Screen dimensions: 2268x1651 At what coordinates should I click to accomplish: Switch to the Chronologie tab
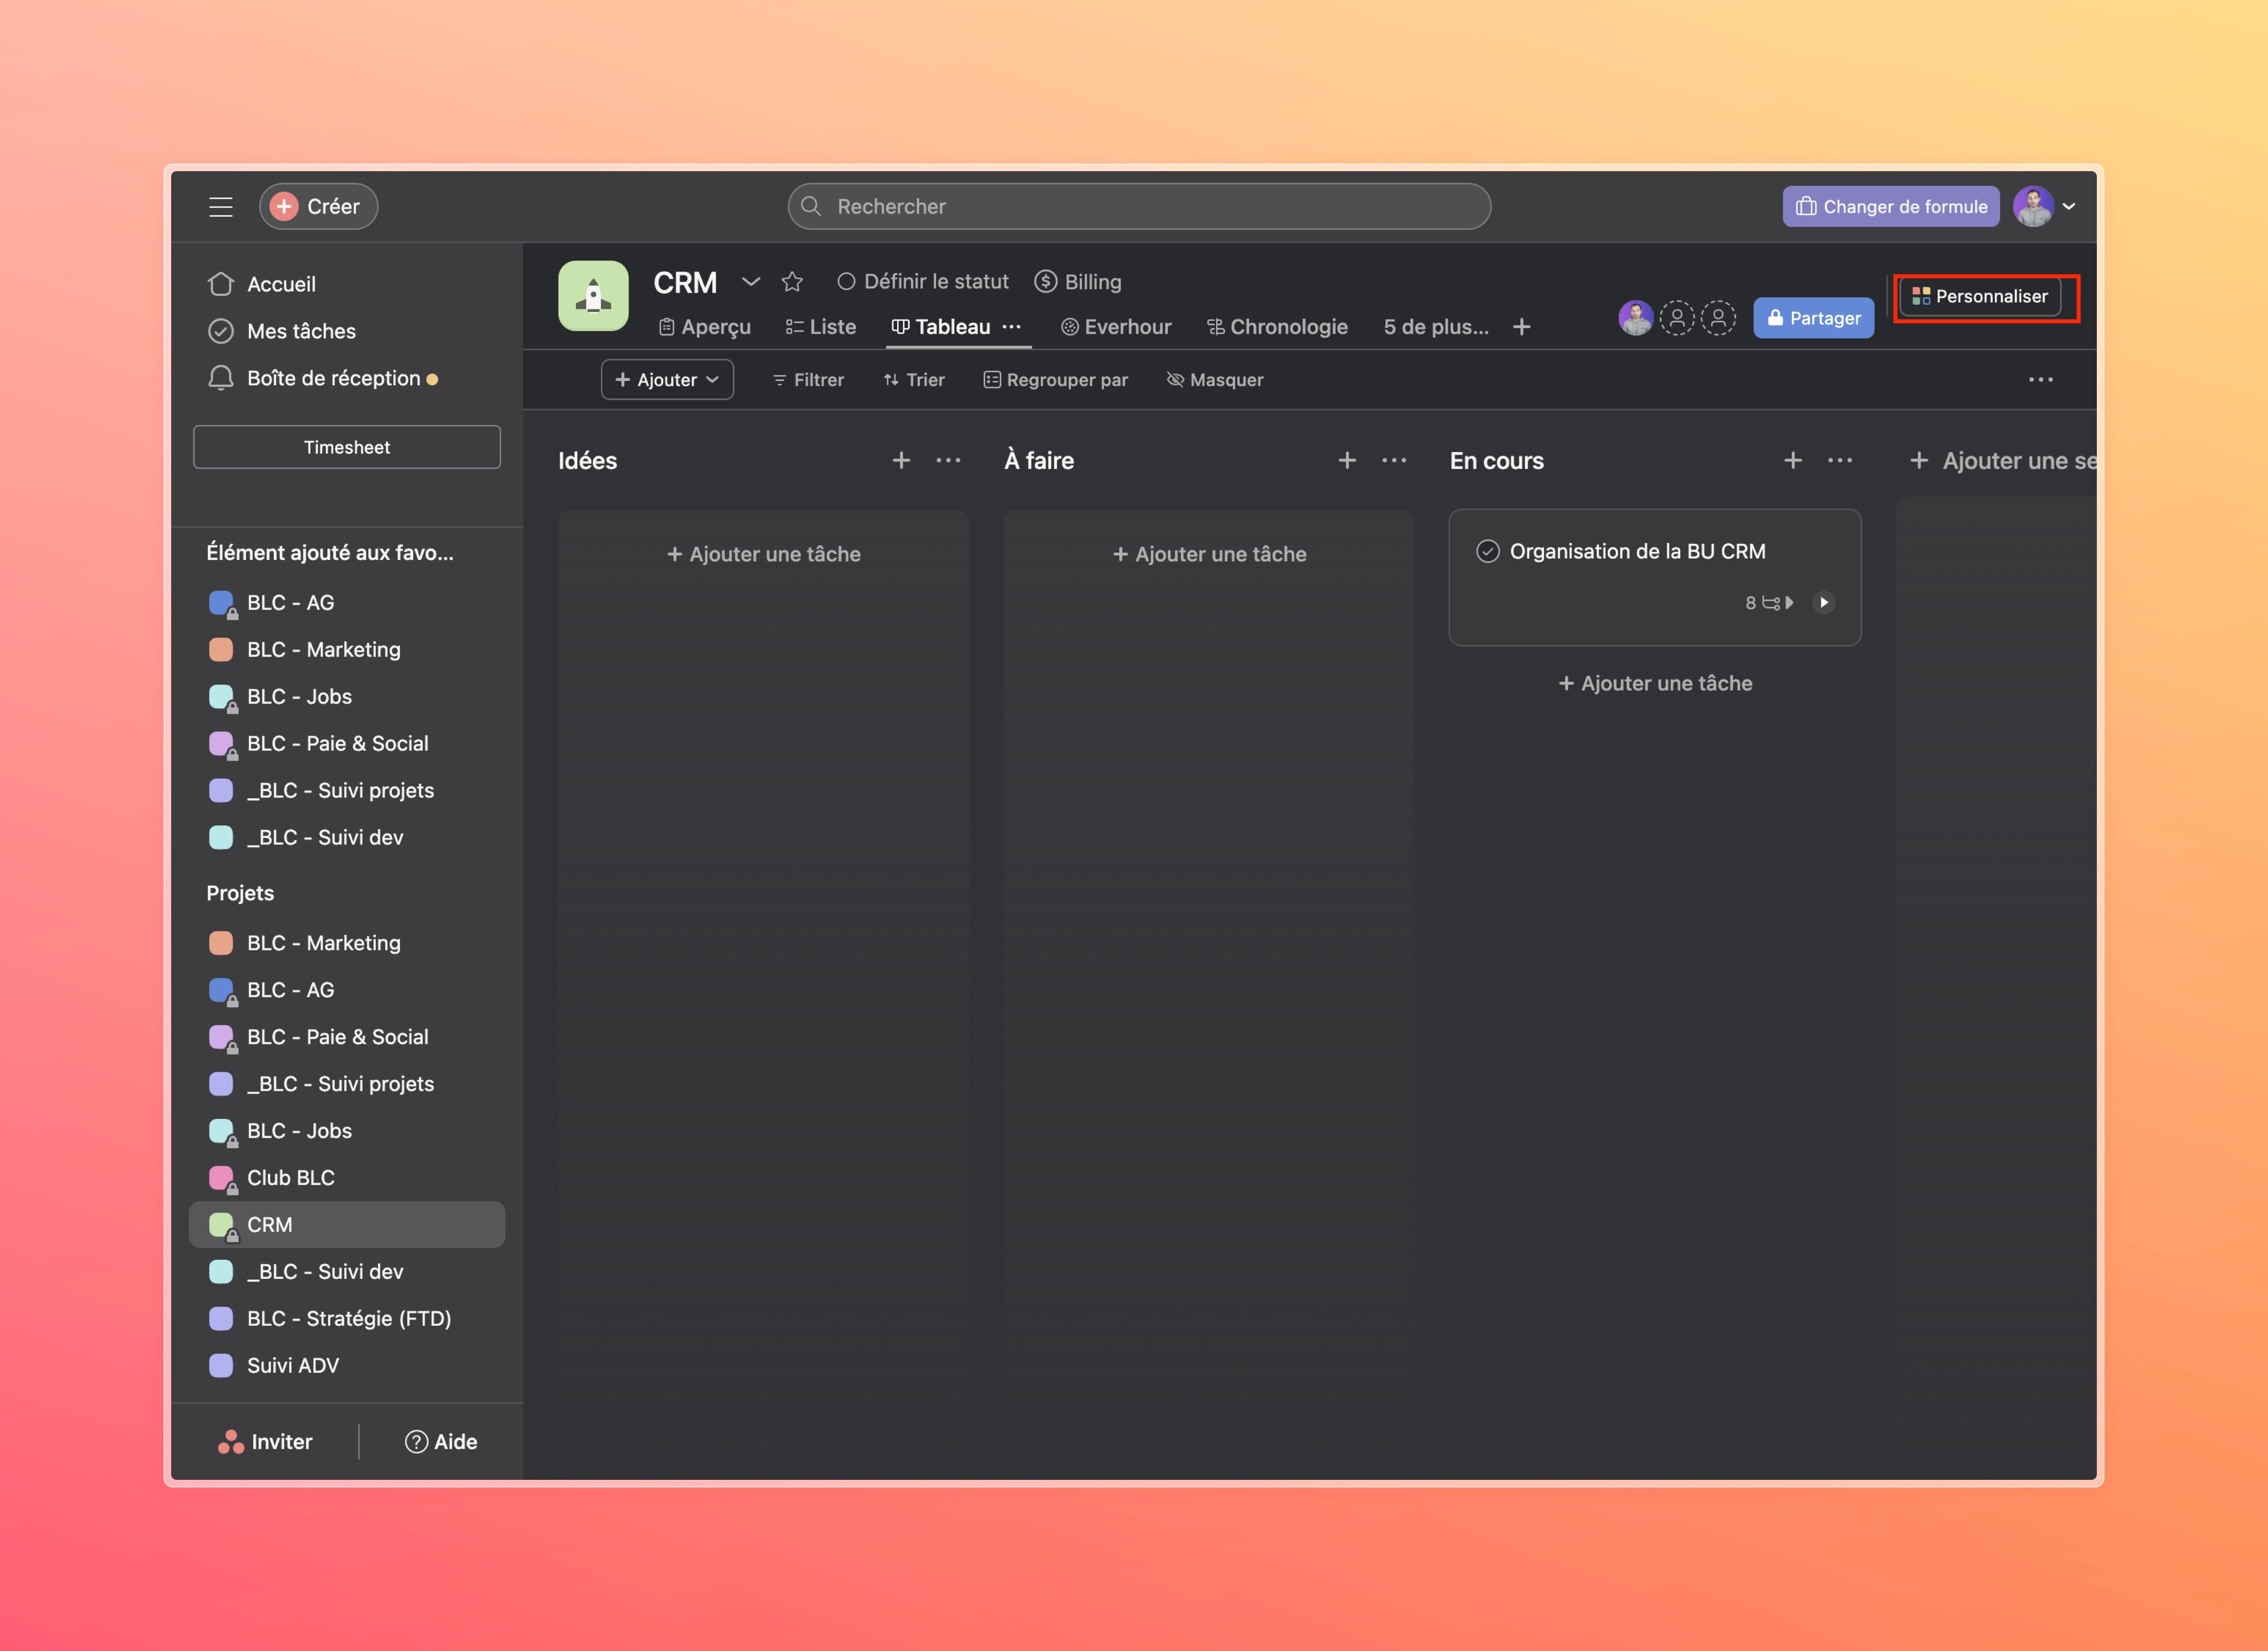(1277, 327)
